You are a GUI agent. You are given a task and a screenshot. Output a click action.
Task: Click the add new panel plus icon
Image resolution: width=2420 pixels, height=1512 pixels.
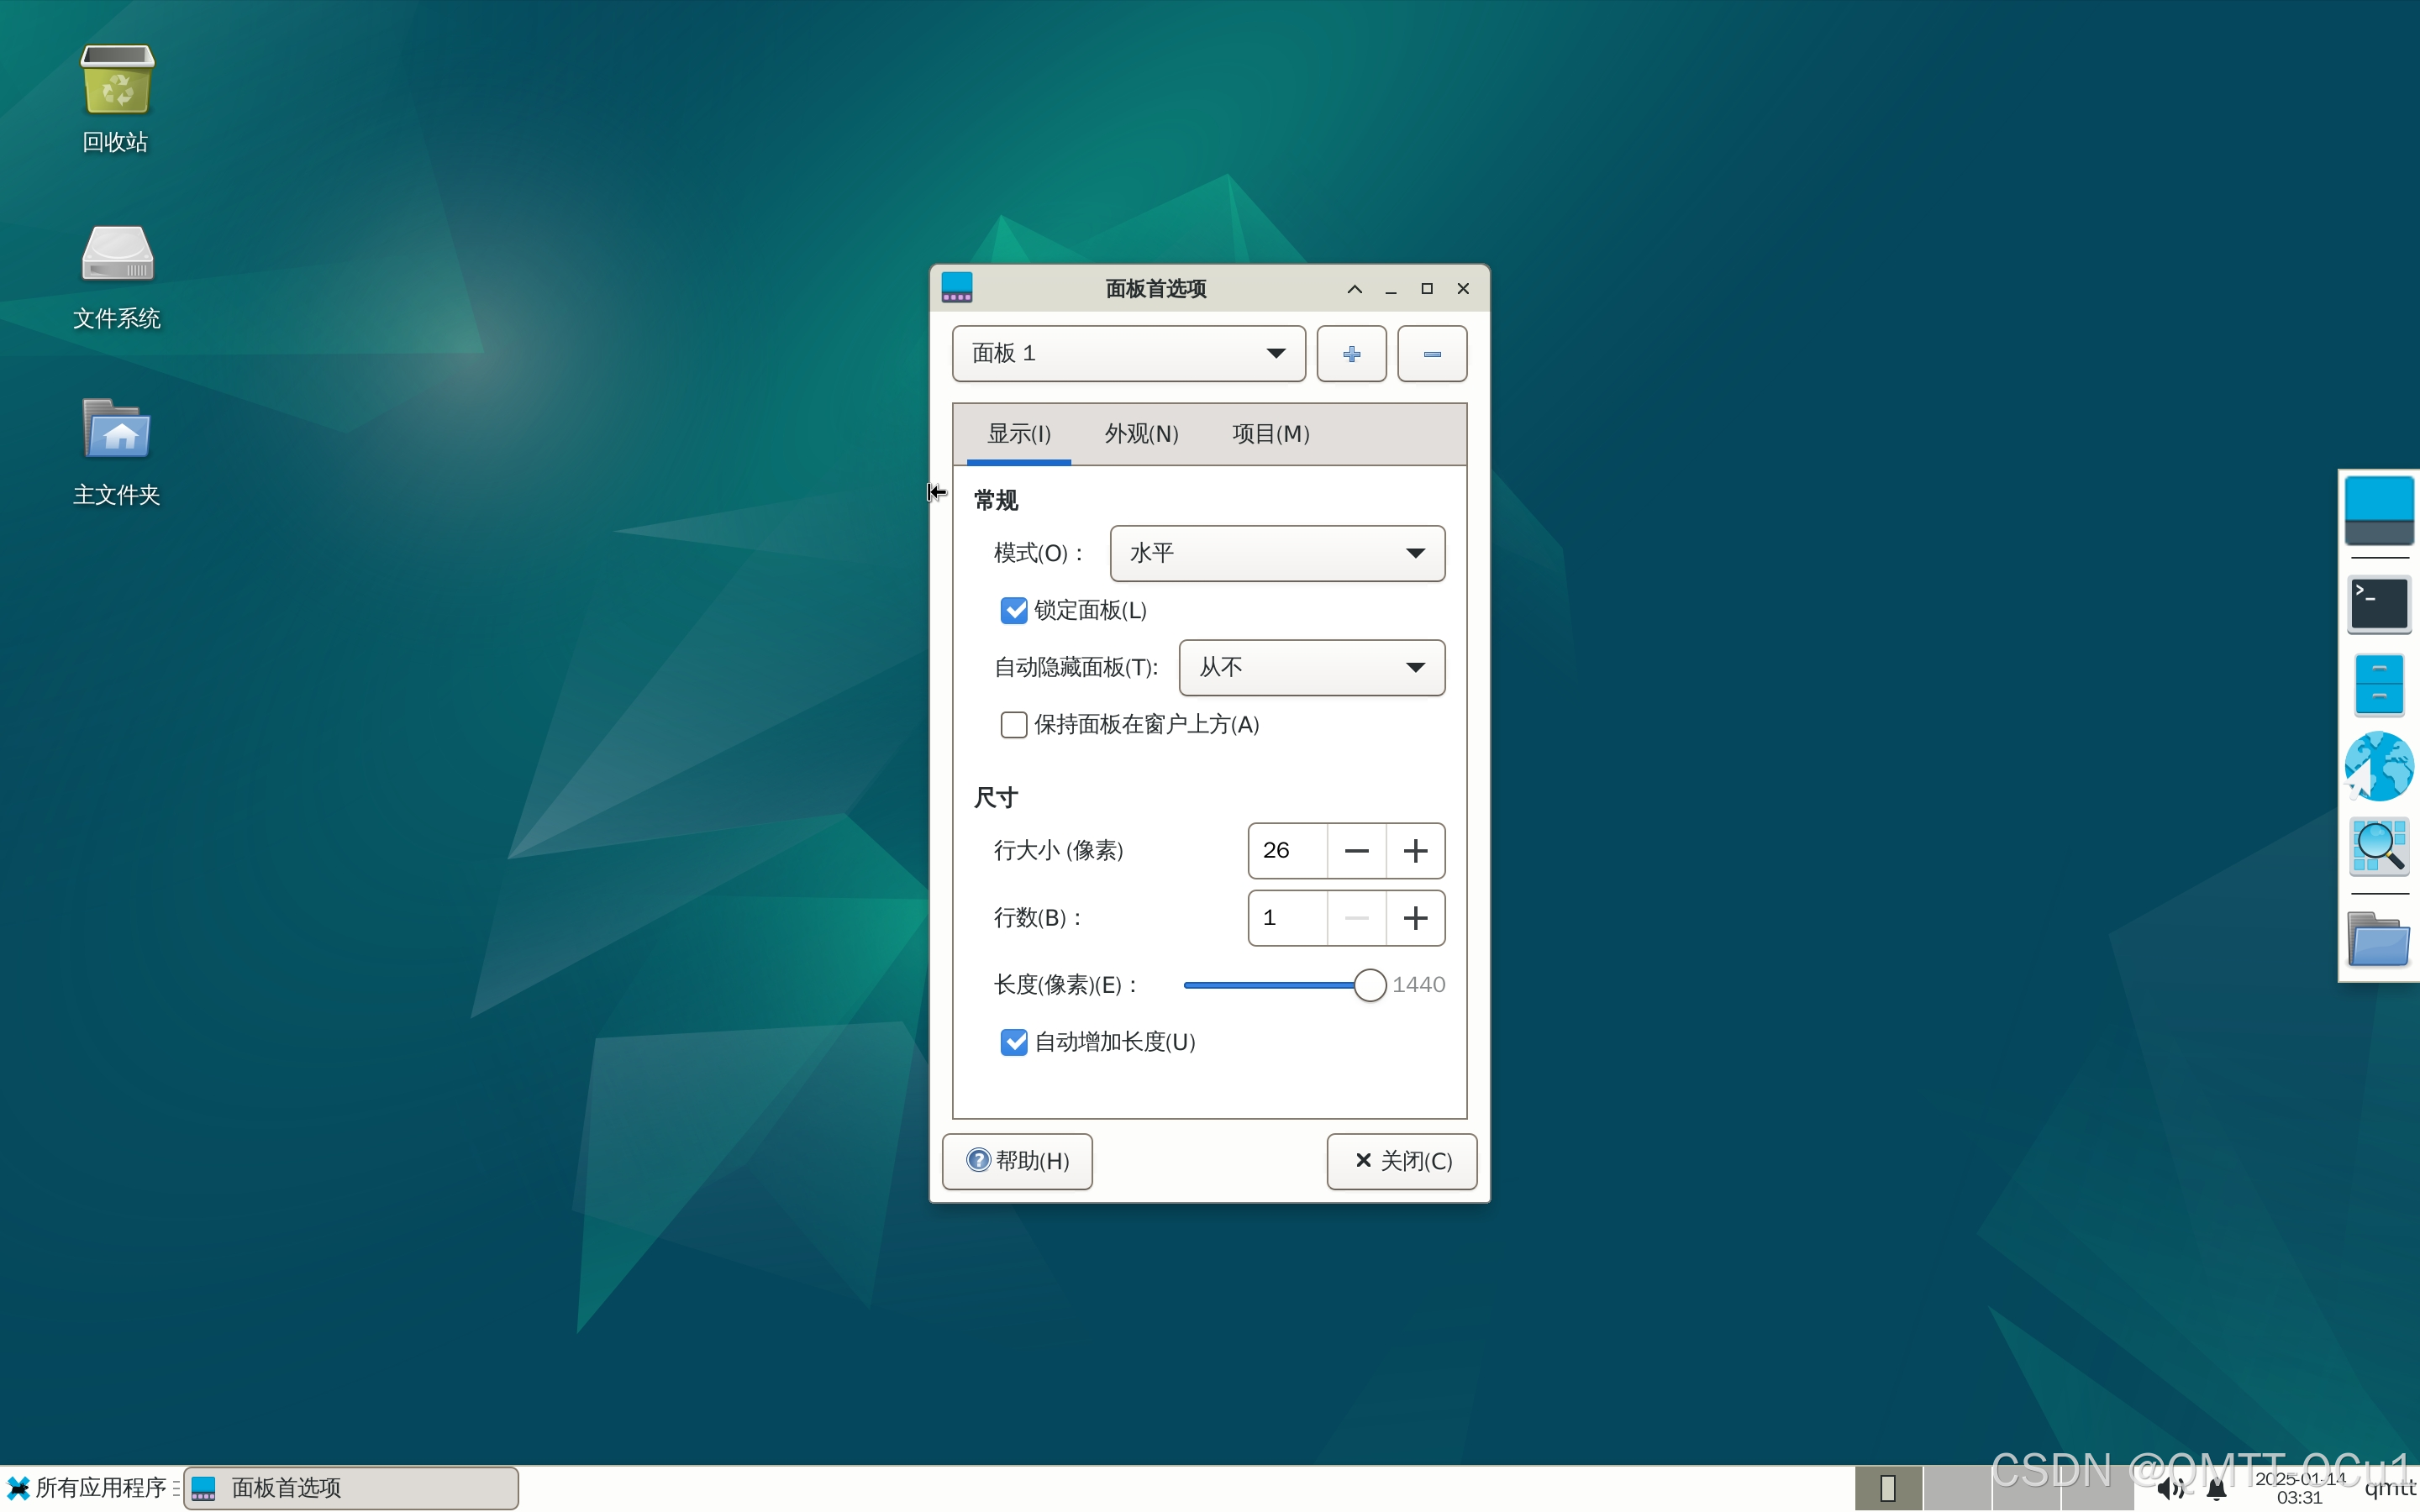click(x=1351, y=354)
